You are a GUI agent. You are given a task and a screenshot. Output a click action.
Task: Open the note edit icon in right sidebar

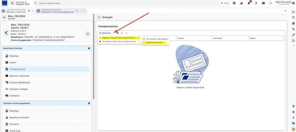point(293,40)
